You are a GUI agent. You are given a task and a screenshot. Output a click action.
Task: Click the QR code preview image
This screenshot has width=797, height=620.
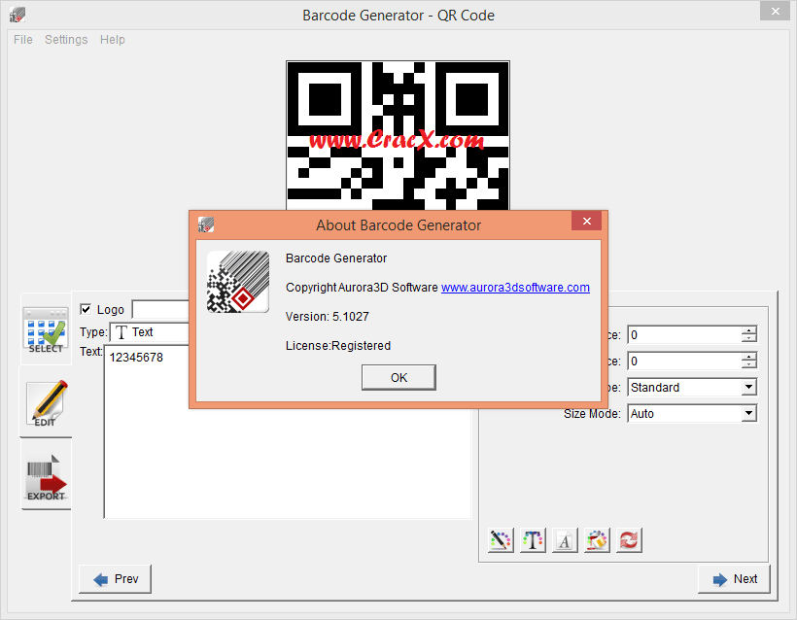coord(398,135)
